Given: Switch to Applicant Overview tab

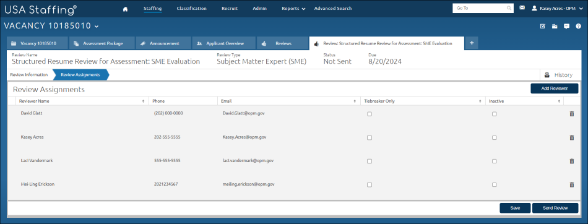Looking at the screenshot, I should pyautogui.click(x=224, y=43).
